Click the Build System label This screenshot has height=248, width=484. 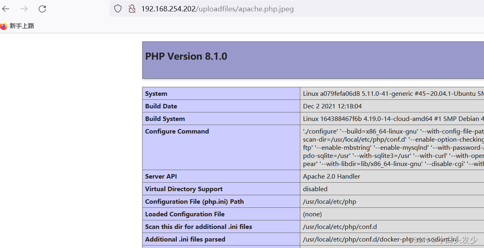[x=165, y=119]
